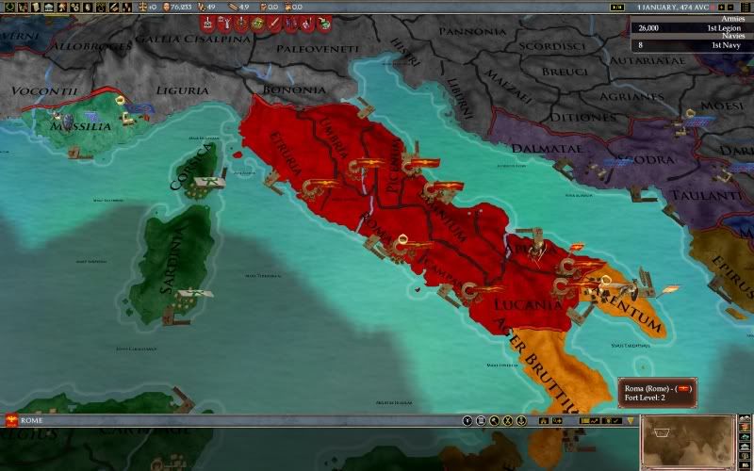The height and width of the screenshot is (471, 754).
Task: Open the scroll documents icon in top bar
Action: pyautogui.click(x=36, y=8)
